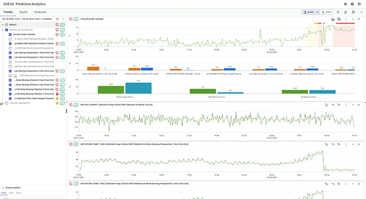Open more options on Overall model residual panel
Viewport: 366px width, 199px height.
point(346,19)
